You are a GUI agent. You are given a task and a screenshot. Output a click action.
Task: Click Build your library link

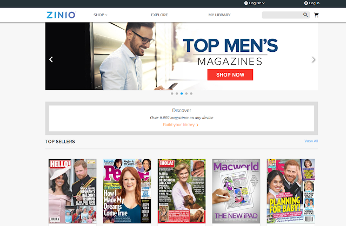[x=181, y=125]
